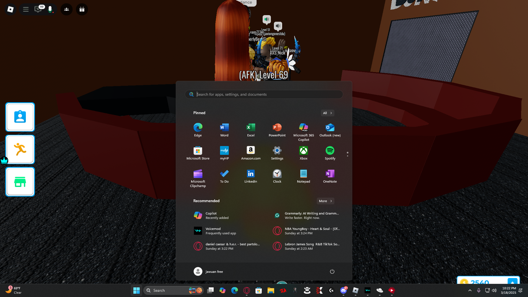Open the weather widget showing 69°F
Image resolution: width=528 pixels, height=297 pixels.
tap(14, 290)
